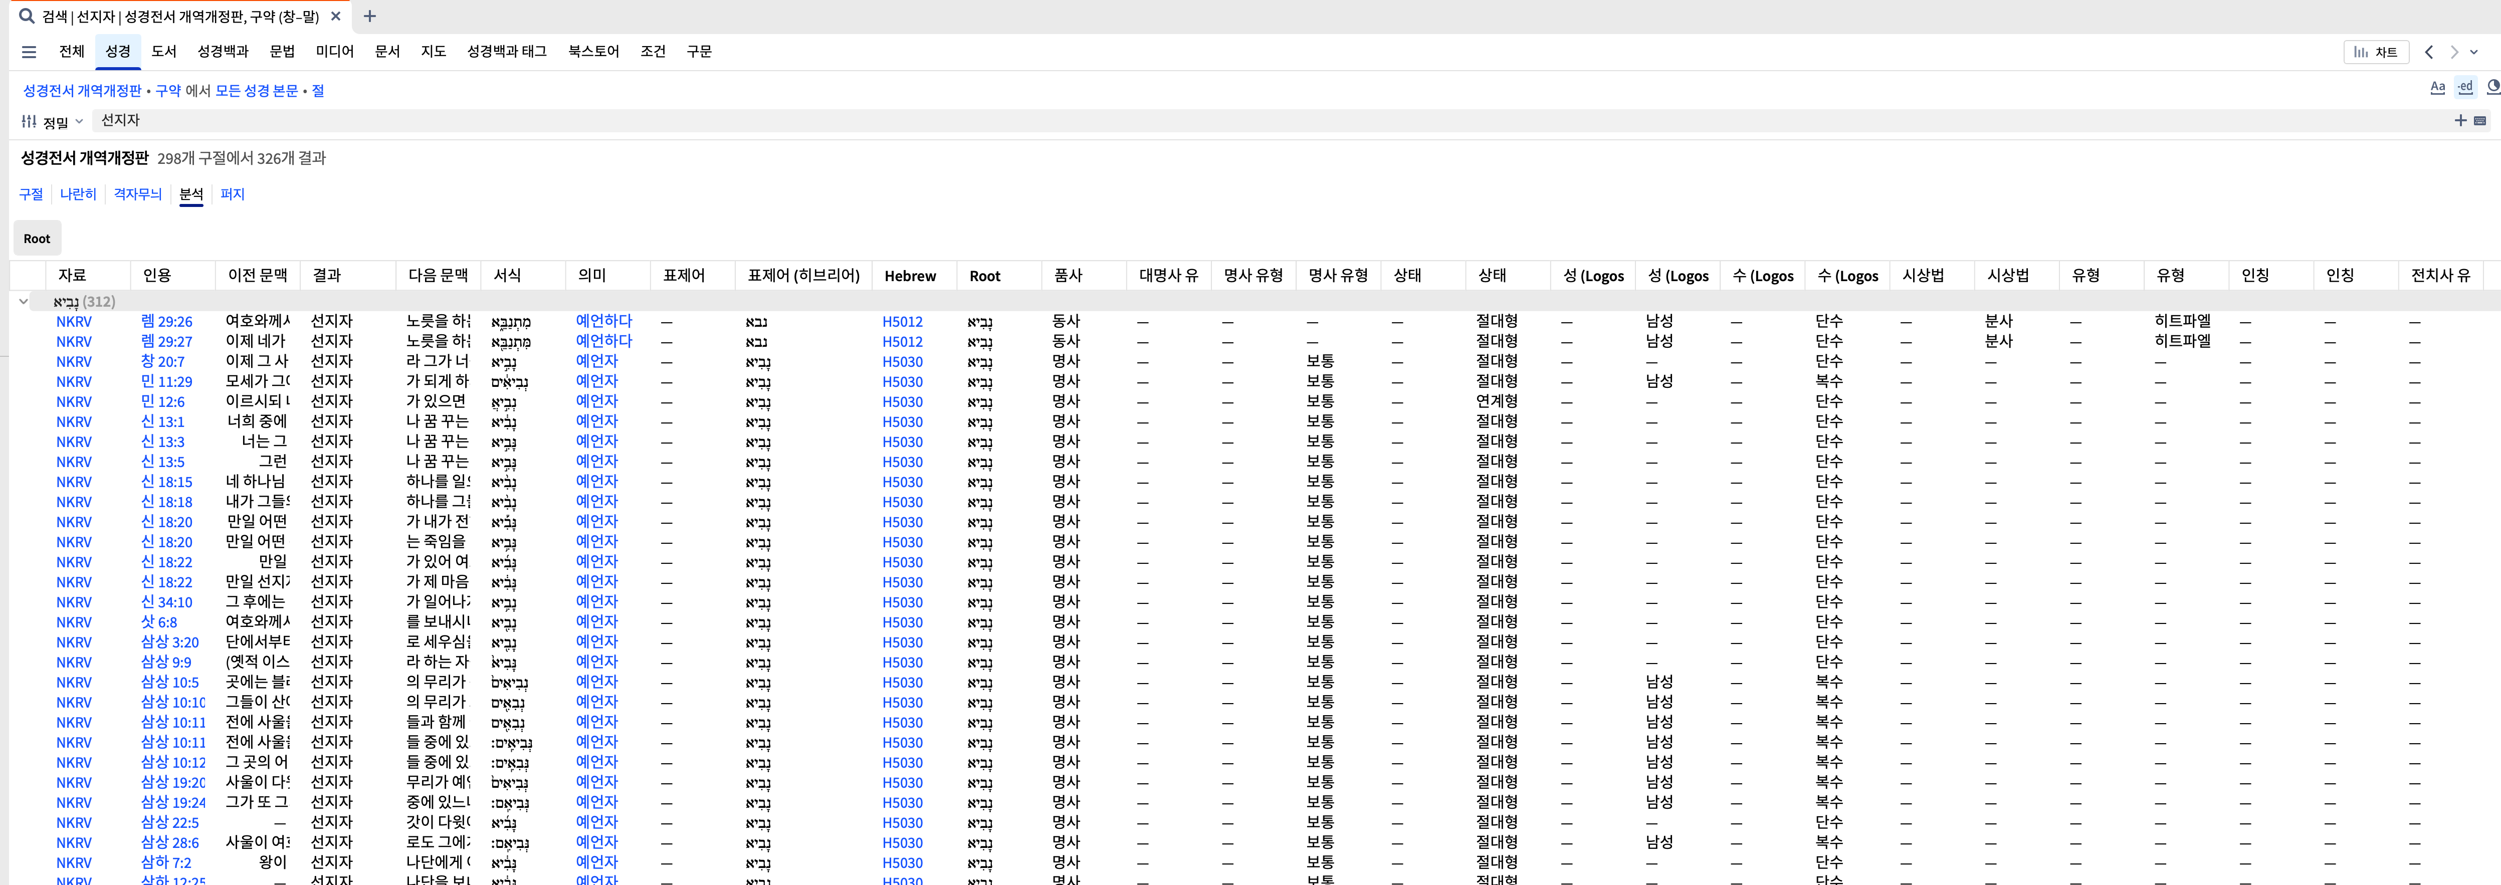Switch to the 미디어 search tab

pyautogui.click(x=335, y=52)
